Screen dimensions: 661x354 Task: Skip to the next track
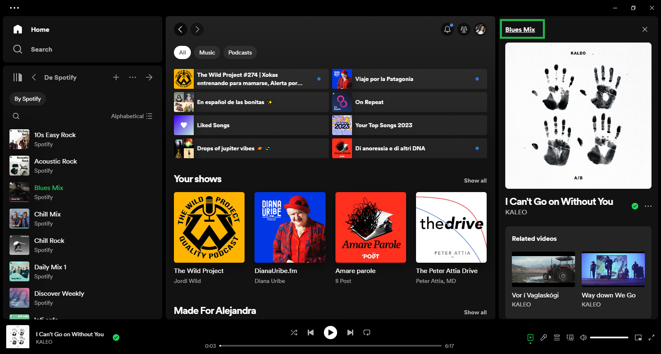[x=350, y=333]
